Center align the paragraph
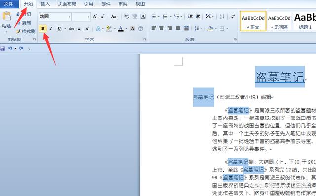 click(161, 28)
